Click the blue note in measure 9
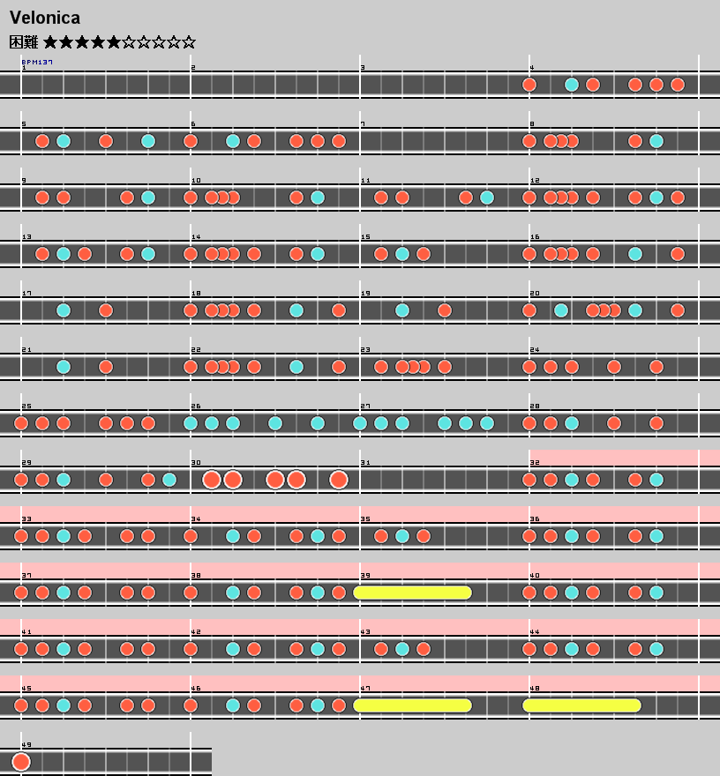The image size is (720, 776). click(x=148, y=198)
